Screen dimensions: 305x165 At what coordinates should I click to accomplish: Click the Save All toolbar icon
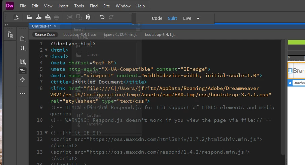tap(48, 17)
